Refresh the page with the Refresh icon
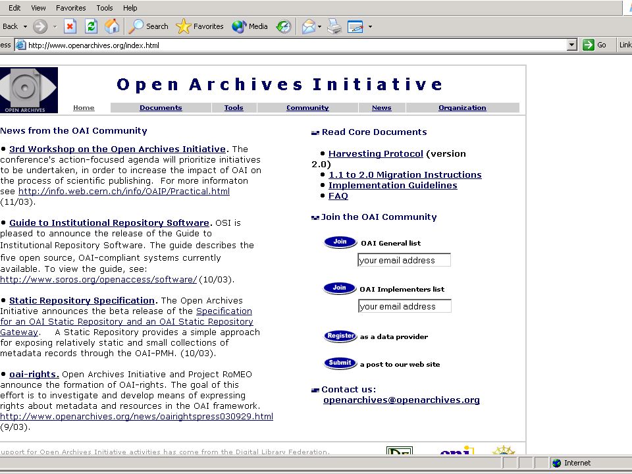 tap(92, 26)
